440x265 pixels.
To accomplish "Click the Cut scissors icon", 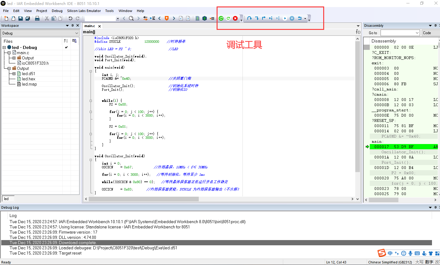I will [47, 18].
